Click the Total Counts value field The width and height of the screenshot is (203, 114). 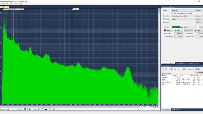[179, 34]
